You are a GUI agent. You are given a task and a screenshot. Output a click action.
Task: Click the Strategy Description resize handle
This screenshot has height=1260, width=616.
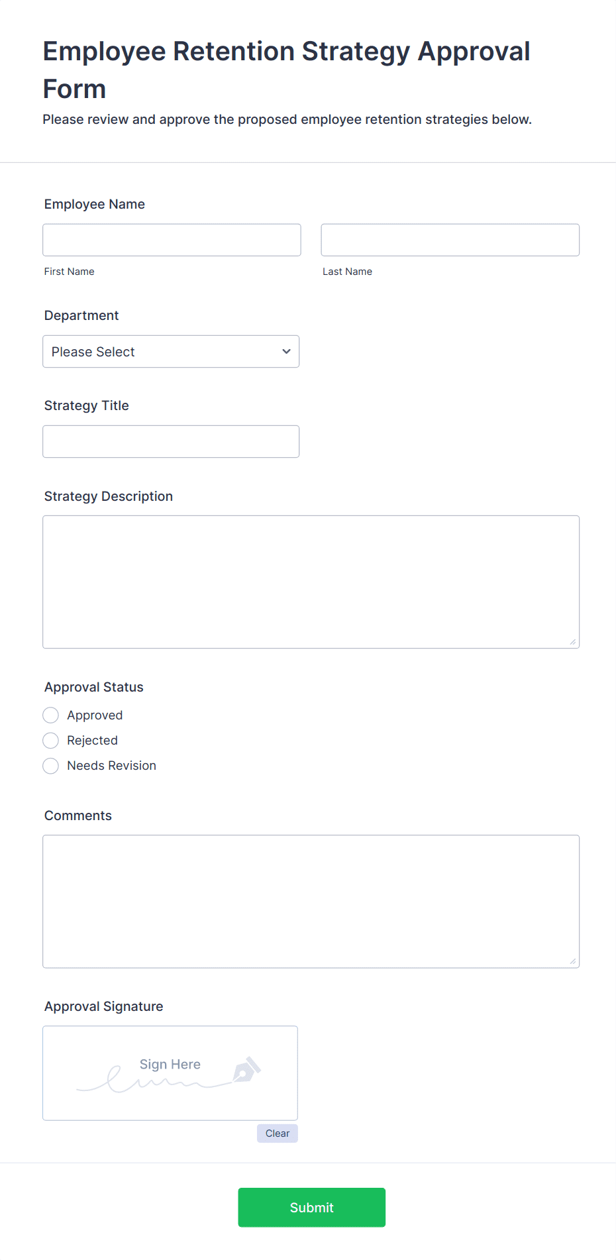point(573,641)
